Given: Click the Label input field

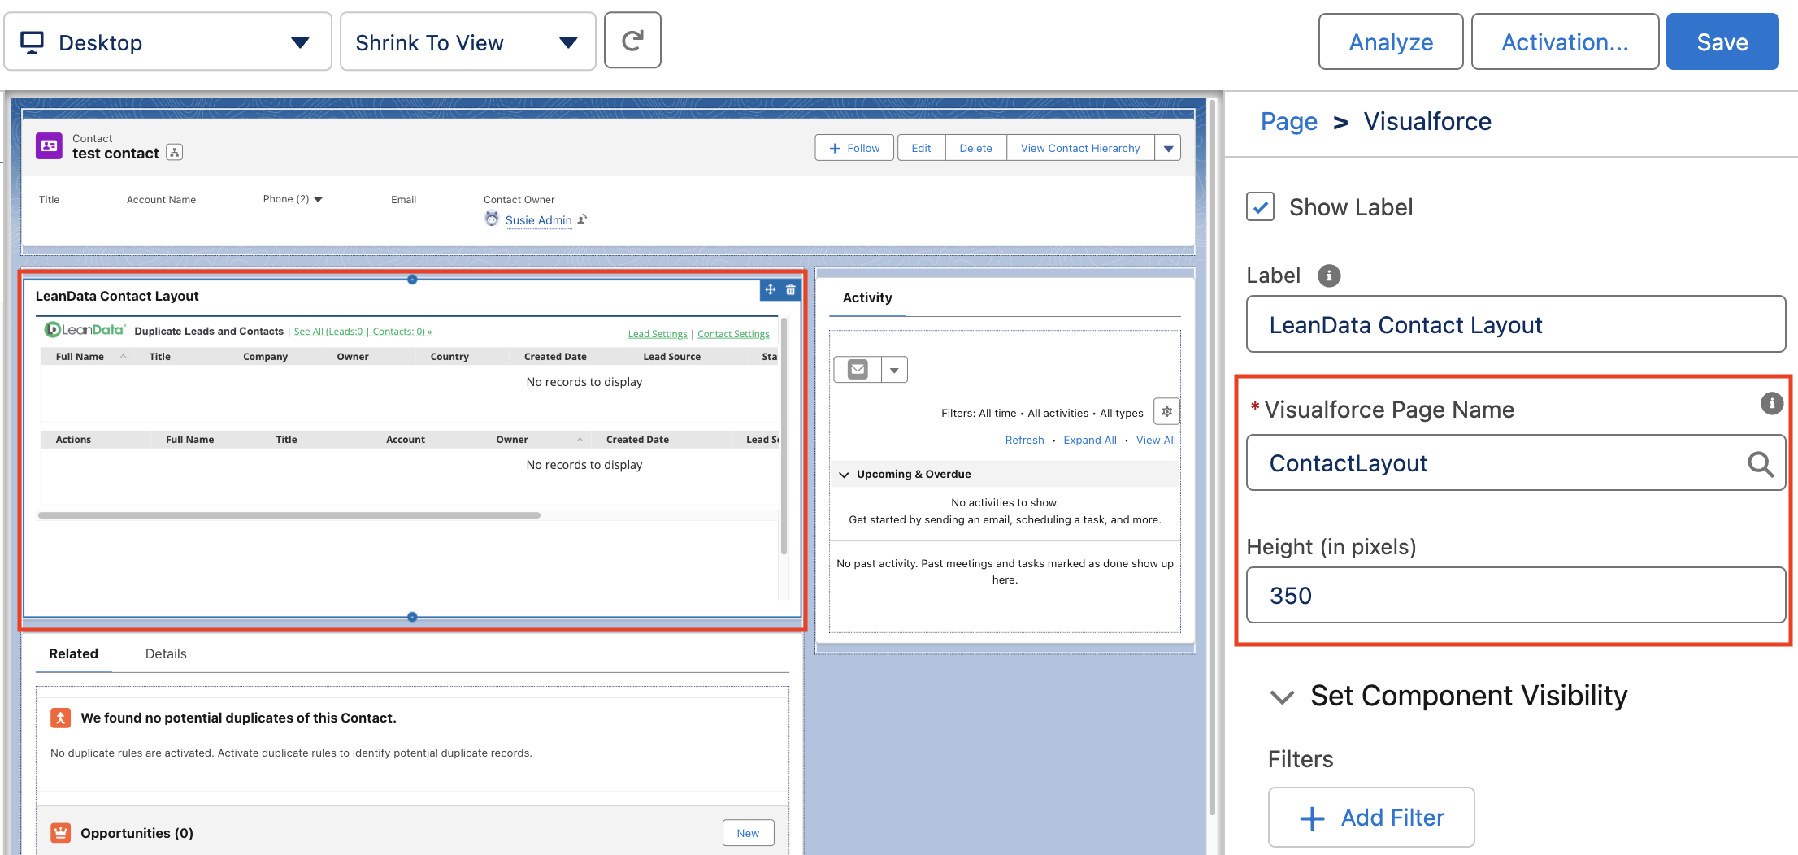Looking at the screenshot, I should 1516,324.
